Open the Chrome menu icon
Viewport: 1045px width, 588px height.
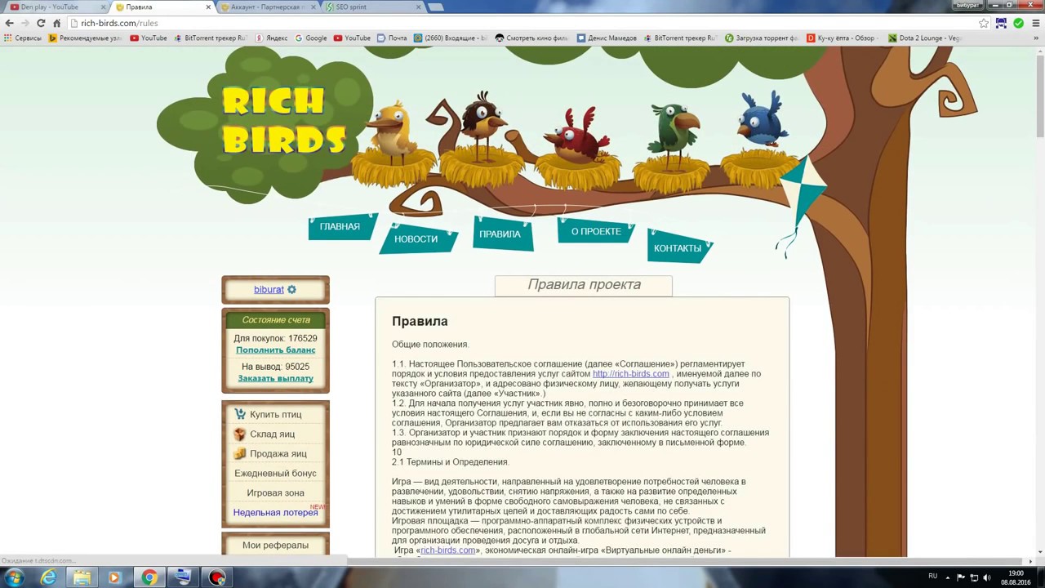[1034, 23]
